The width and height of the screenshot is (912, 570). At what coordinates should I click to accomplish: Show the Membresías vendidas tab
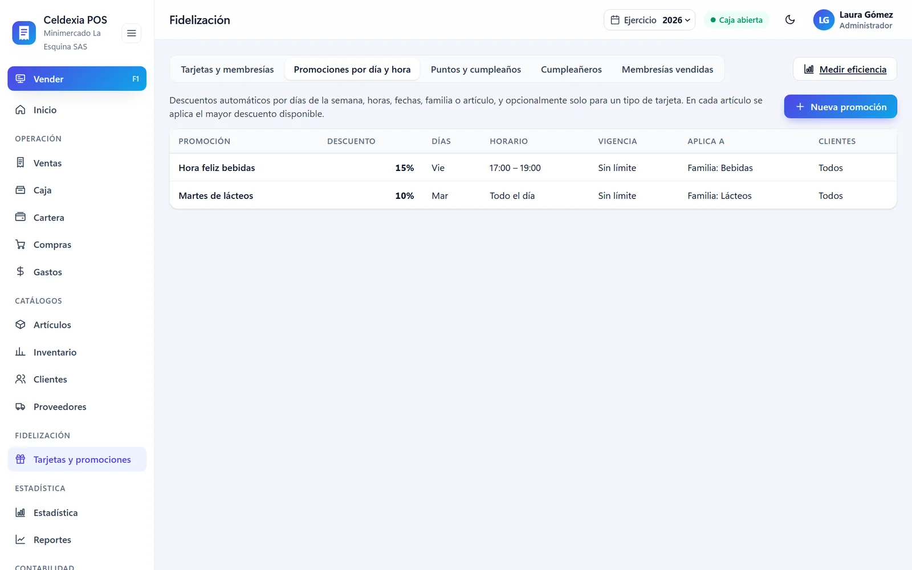[x=667, y=70]
